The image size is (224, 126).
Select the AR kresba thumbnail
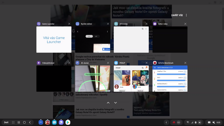(x=131, y=40)
